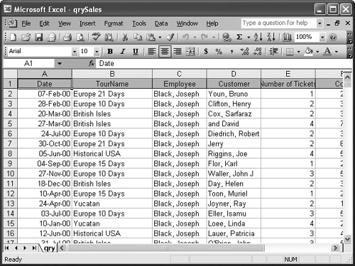Open a file with the Open icon
Screen dimensions: 355x266
(x=26, y=37)
